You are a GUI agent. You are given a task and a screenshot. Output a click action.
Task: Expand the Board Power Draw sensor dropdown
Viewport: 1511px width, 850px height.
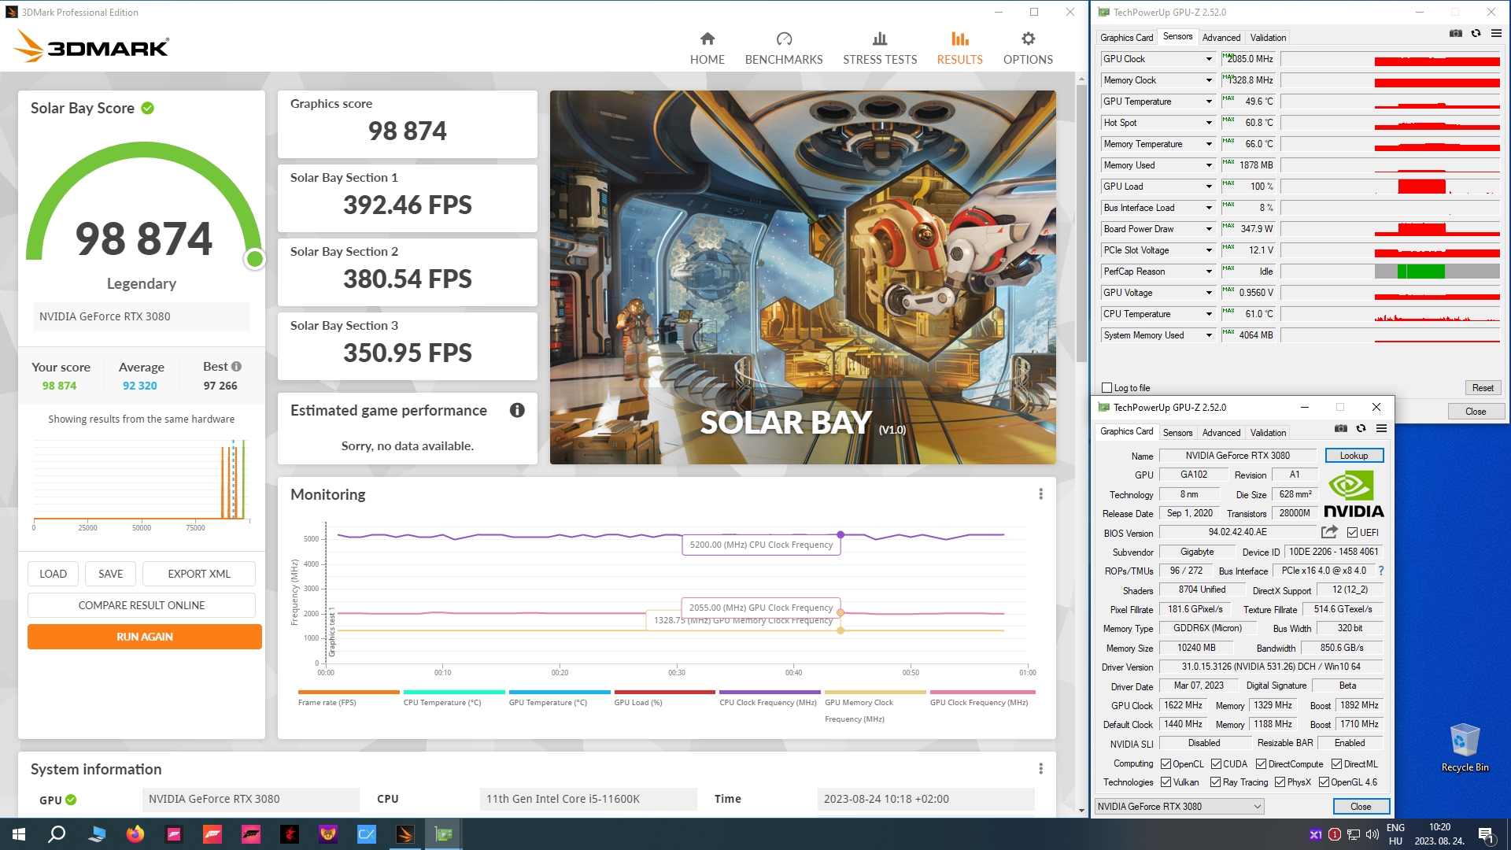click(1209, 229)
